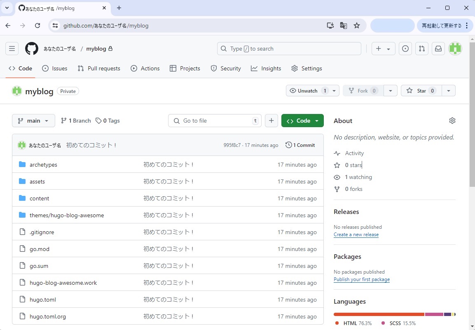The width and height of the screenshot is (475, 330).
Task: Open commit hash 995f8c7
Action: 232,145
